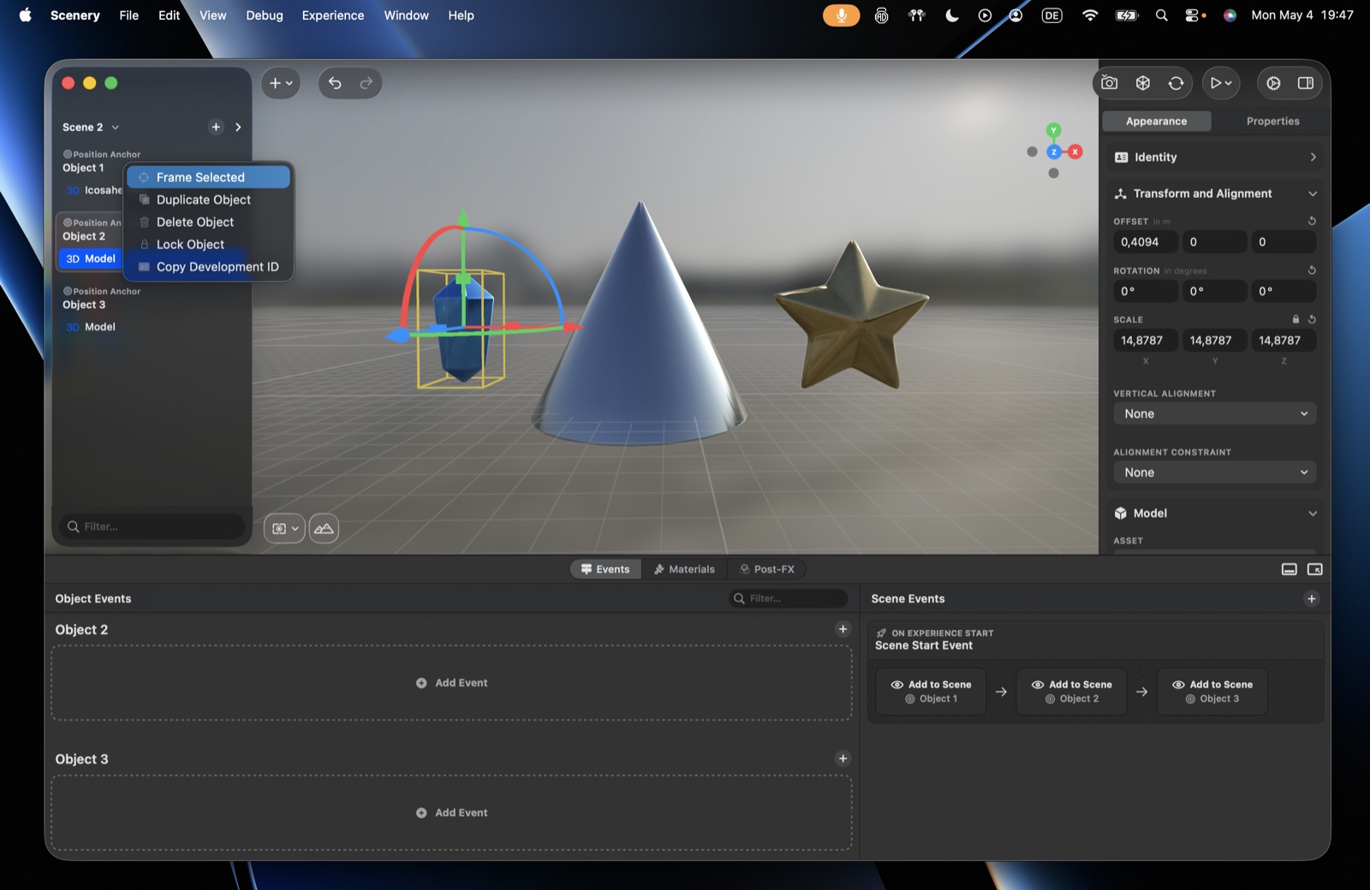
Task: Choose Duplicate Object from the context menu
Action: point(208,199)
